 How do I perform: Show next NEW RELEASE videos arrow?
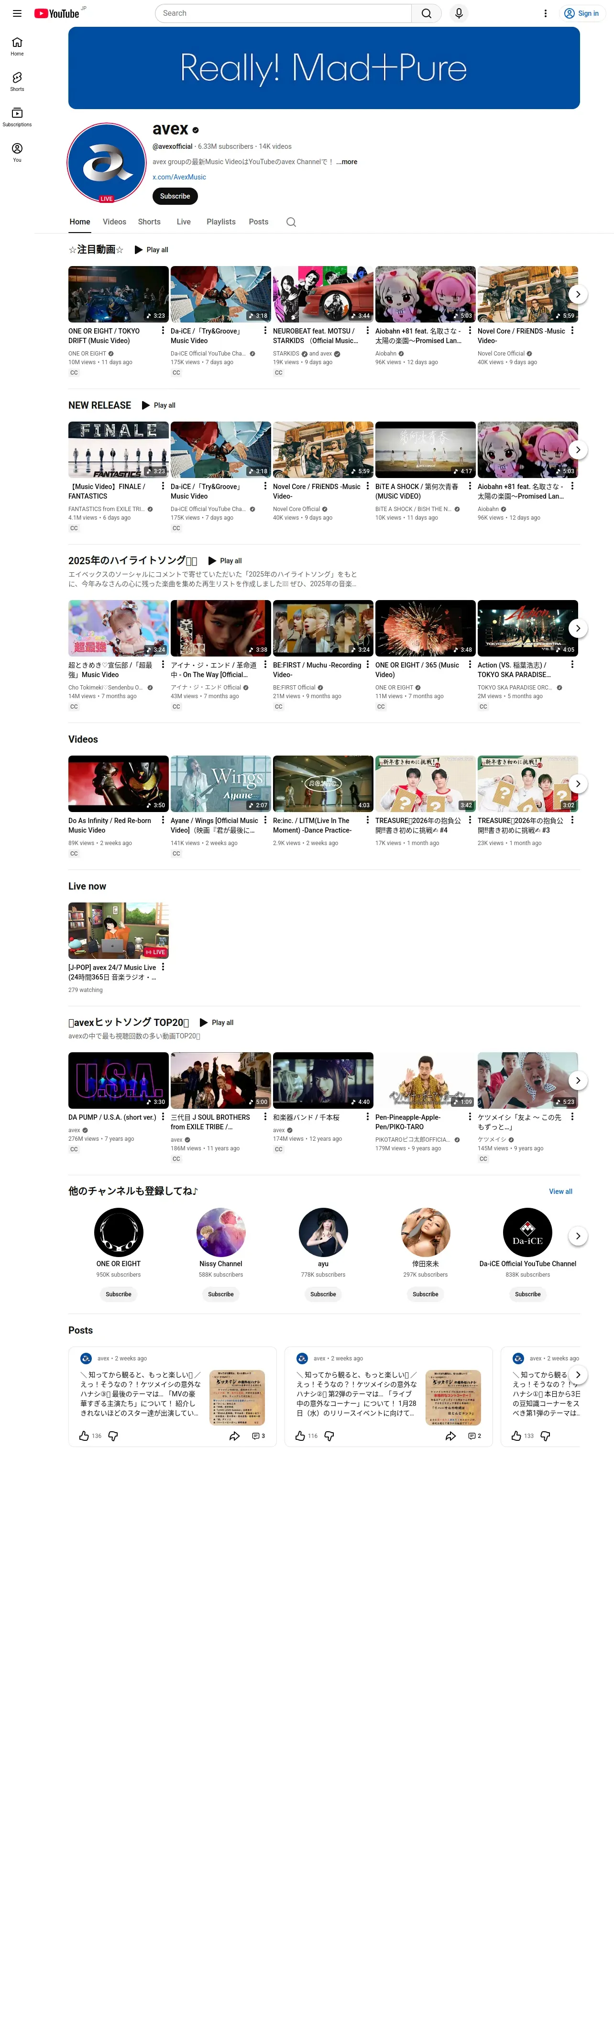click(578, 450)
